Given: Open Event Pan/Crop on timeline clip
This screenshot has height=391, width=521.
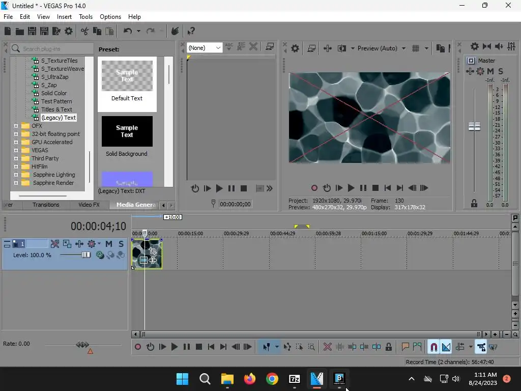Looking at the screenshot, I should coord(153,250).
